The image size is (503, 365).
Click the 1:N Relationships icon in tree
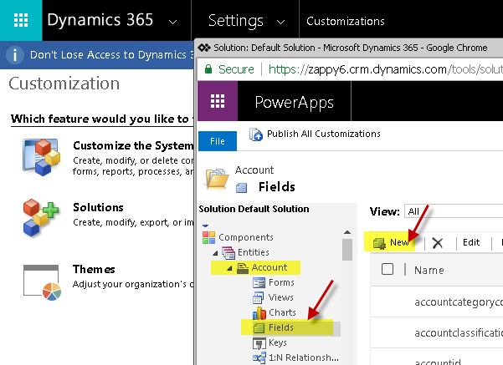click(x=259, y=358)
